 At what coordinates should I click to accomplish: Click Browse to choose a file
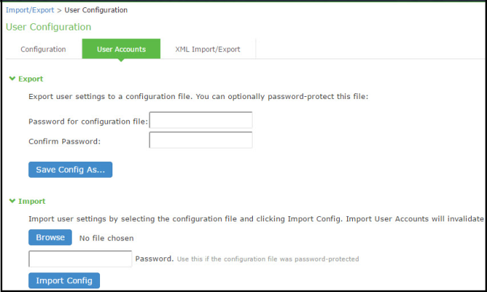pyautogui.click(x=50, y=237)
